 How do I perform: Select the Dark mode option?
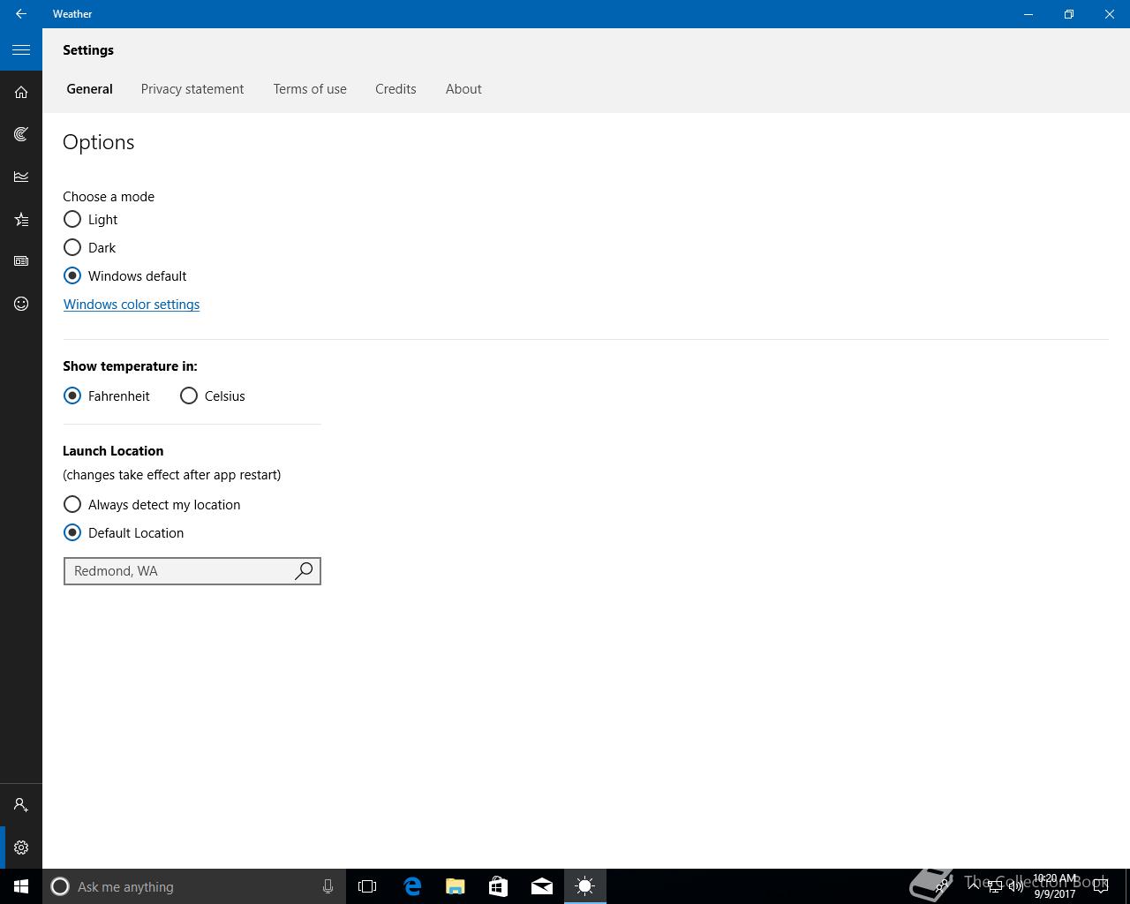72,247
